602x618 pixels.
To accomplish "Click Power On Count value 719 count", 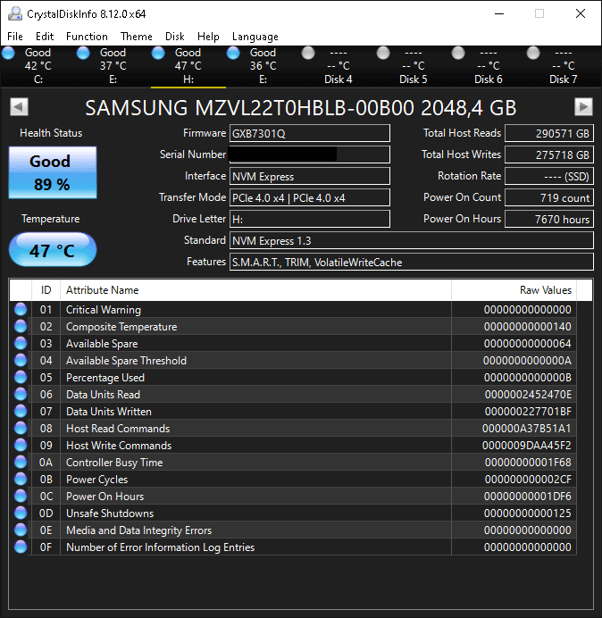I will (549, 197).
